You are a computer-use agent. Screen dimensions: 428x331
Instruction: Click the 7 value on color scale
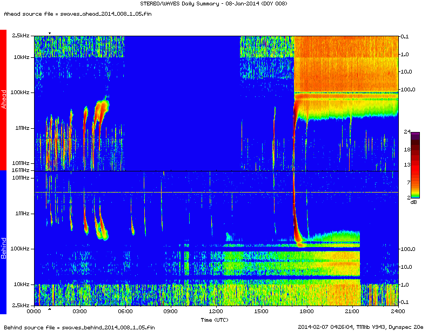[409, 182]
